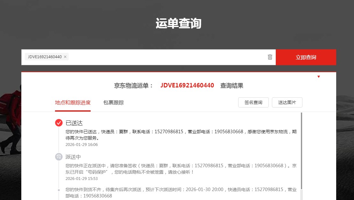Collapse results using the small red triangle

(318, 77)
